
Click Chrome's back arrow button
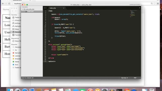point(3,4)
